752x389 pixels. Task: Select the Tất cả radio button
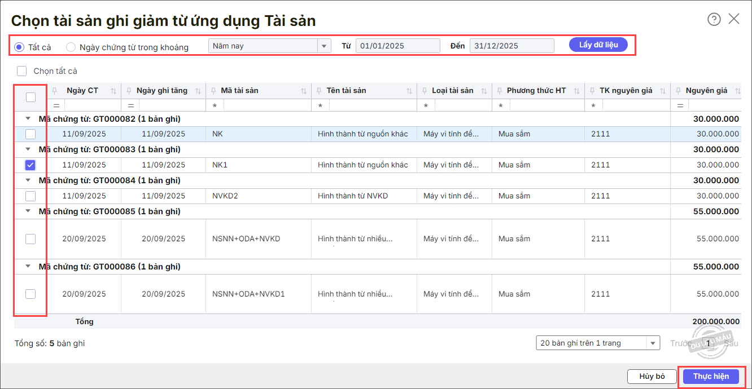(19, 47)
